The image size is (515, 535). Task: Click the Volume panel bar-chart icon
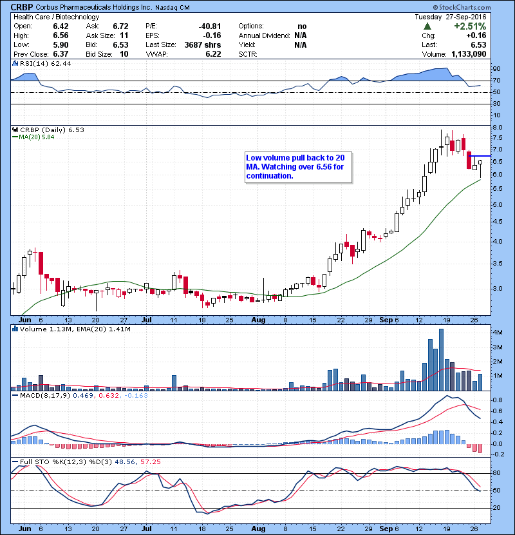15,329
